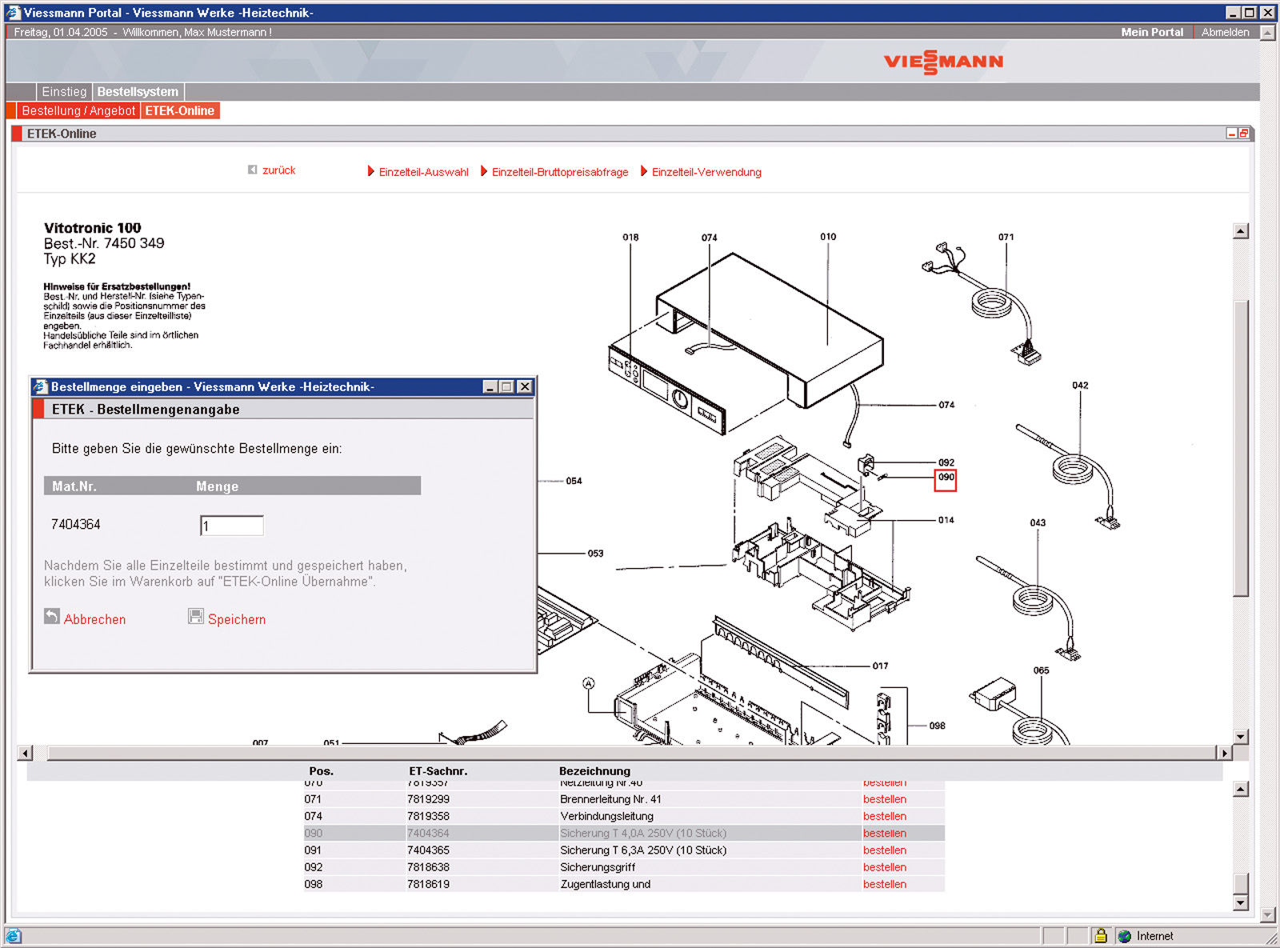The image size is (1280, 948).
Task: Minimize the Bestellmenge eingeben dialog
Action: (x=491, y=387)
